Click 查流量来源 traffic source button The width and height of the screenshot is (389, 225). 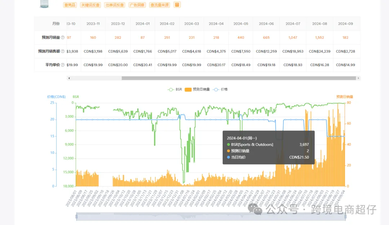[x=160, y=5]
